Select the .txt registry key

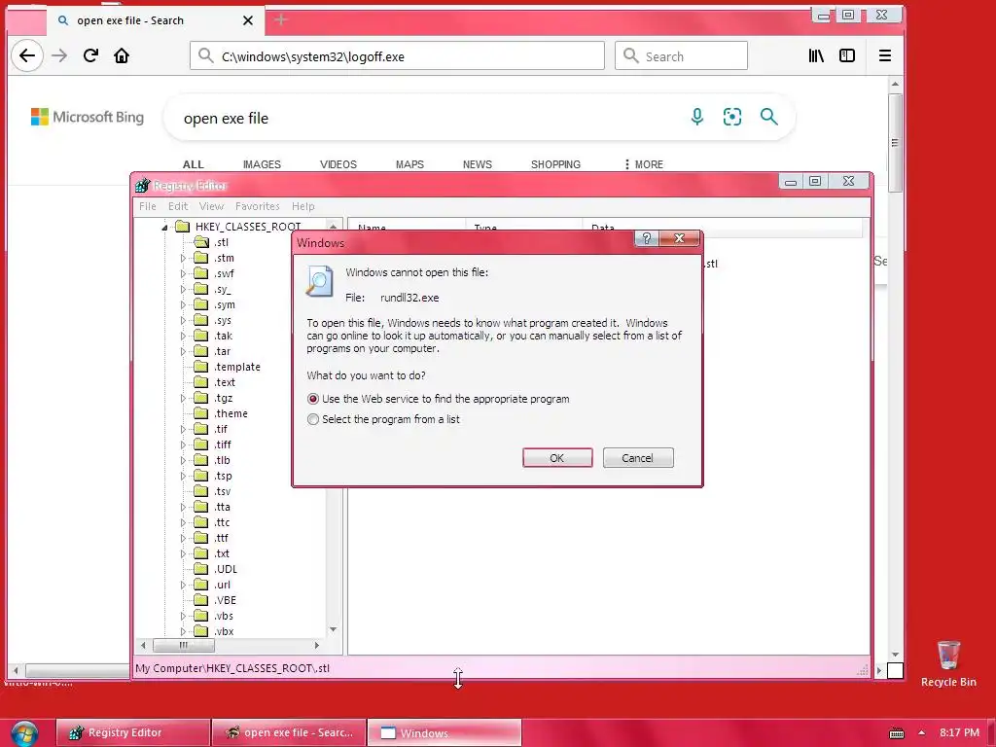pyautogui.click(x=221, y=553)
